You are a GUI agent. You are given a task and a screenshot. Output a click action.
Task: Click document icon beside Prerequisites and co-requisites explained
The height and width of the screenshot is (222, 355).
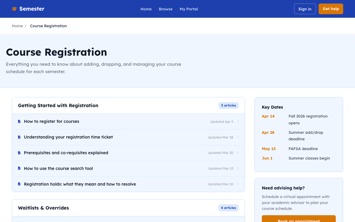tap(19, 153)
